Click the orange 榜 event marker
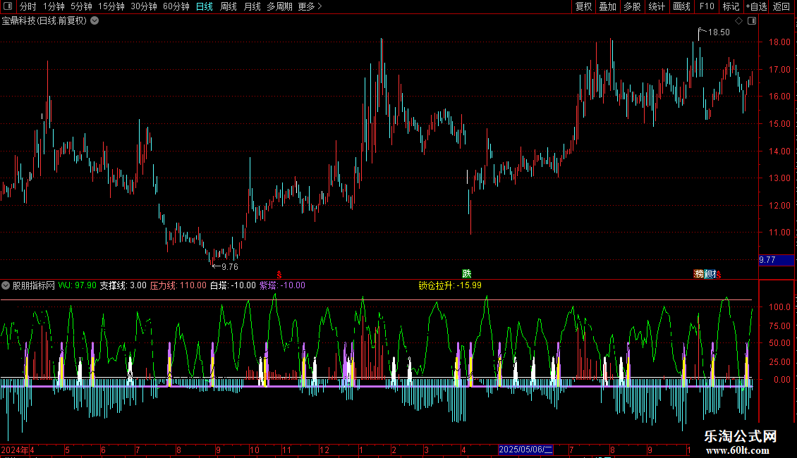Screen dimensions: 797x458 click(699, 273)
